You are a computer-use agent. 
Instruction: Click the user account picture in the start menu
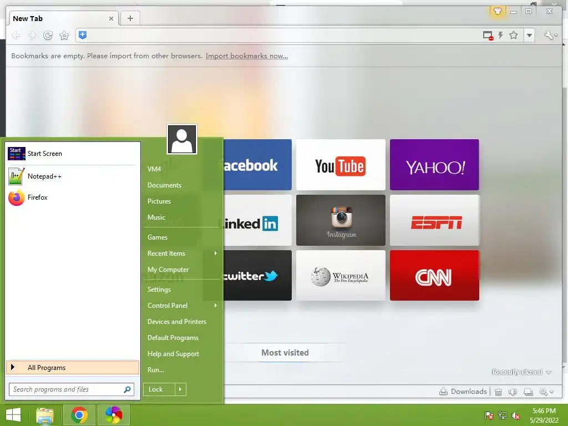182,139
